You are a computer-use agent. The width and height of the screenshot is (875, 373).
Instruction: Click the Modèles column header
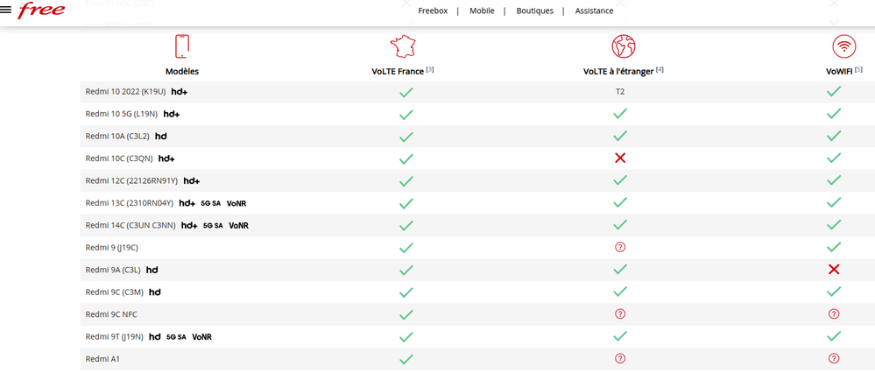[x=182, y=72]
